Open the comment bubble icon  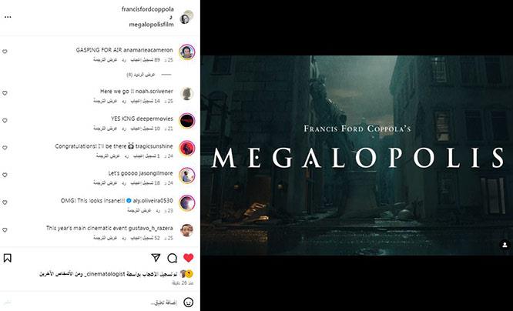coord(172,259)
